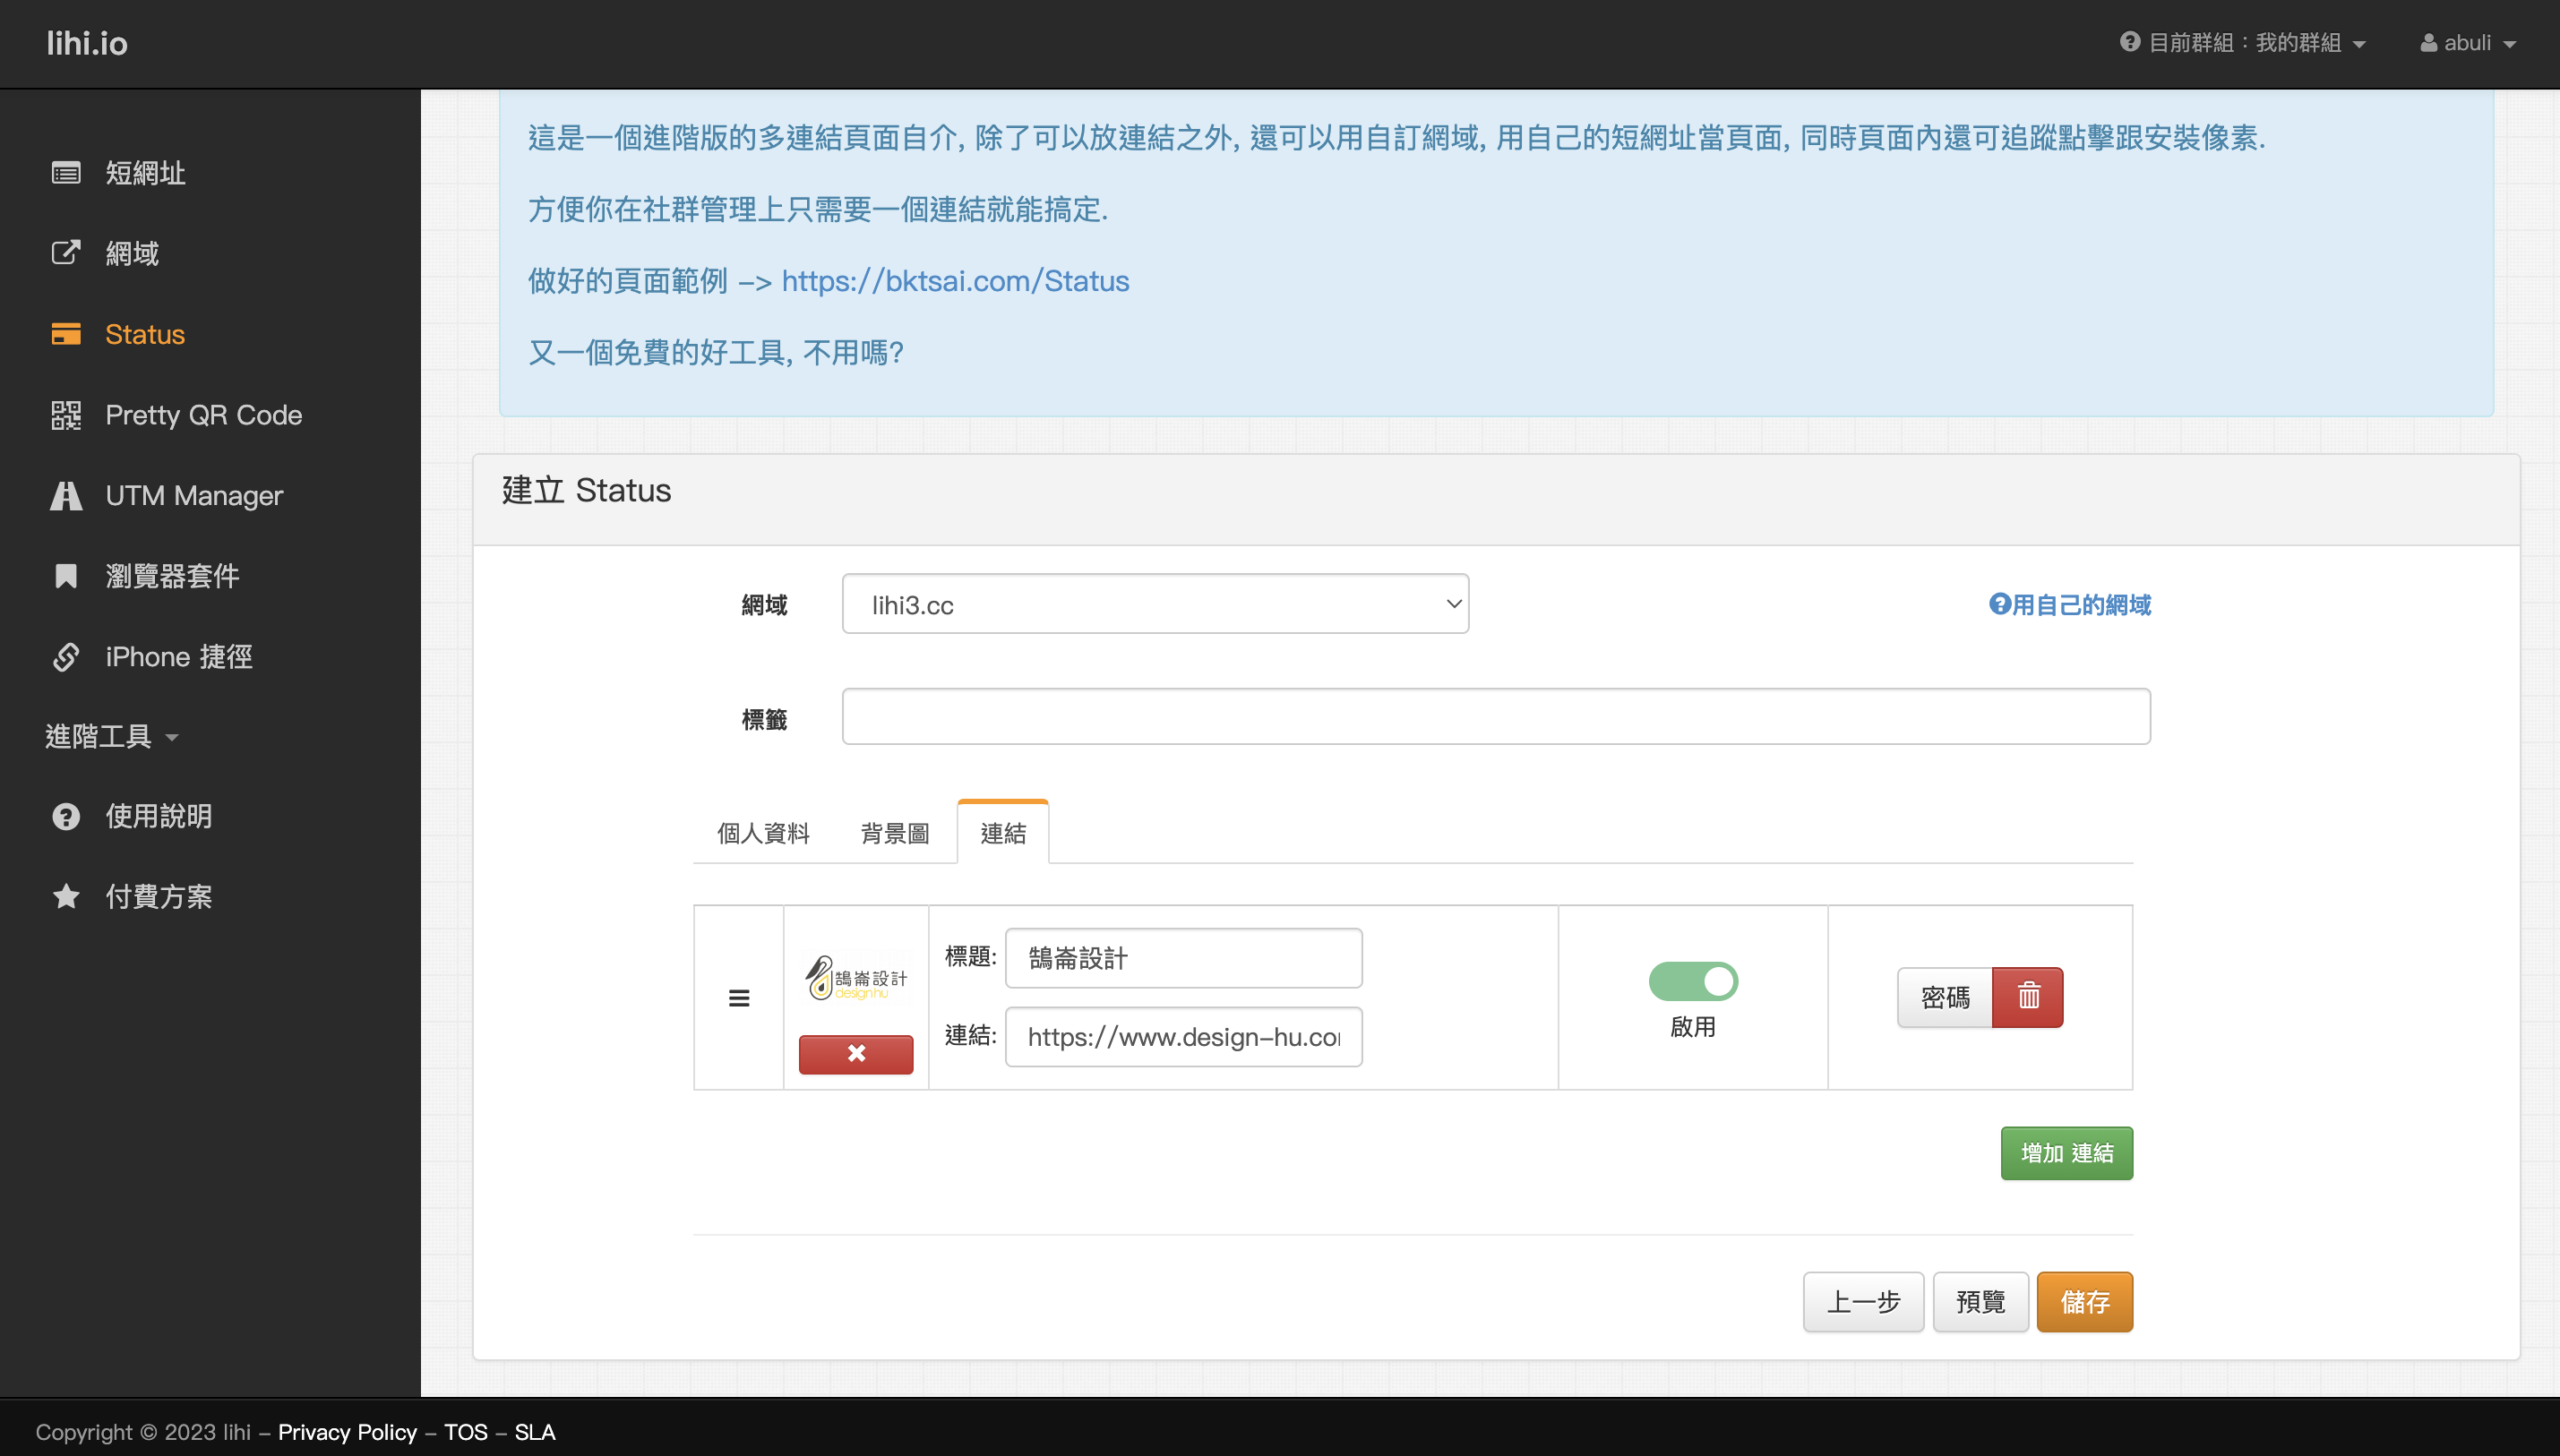Screen dimensions: 2560x1456
Task: Open iPhone 捷徑 in the sidebar
Action: [x=179, y=657]
